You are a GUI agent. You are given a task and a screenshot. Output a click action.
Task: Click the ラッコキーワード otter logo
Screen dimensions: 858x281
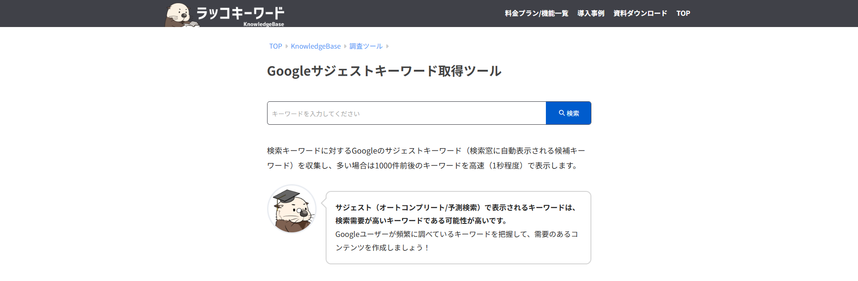pyautogui.click(x=225, y=14)
